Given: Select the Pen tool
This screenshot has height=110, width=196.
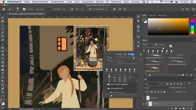Looking at the screenshot, I should tap(2, 77).
